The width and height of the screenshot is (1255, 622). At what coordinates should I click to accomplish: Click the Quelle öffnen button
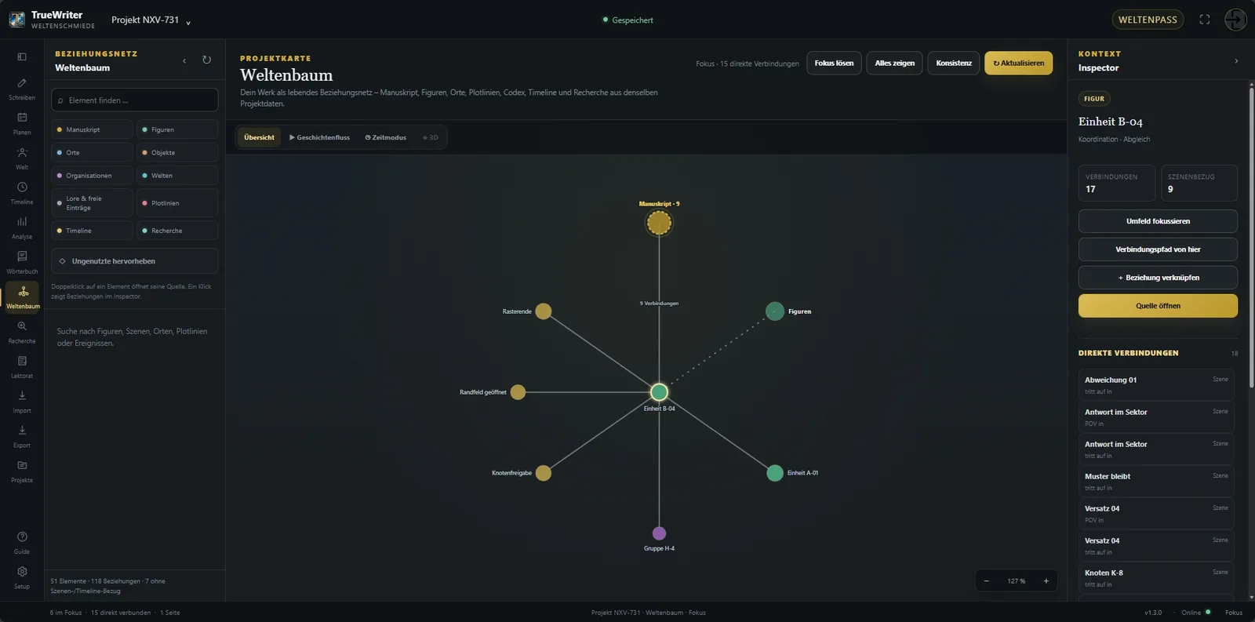tap(1158, 306)
